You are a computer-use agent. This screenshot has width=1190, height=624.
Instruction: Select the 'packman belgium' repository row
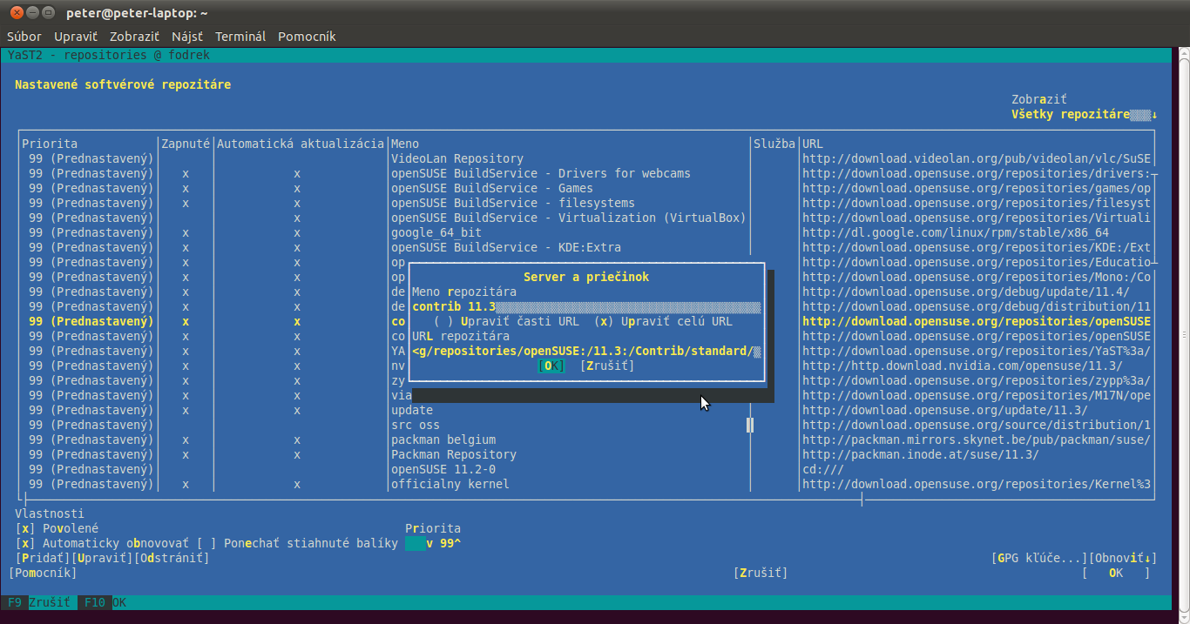586,439
